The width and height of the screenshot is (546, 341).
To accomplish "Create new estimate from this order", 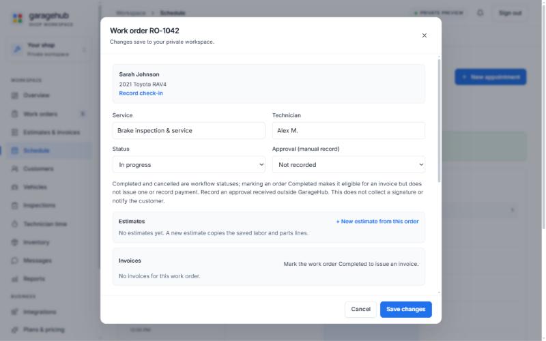I will [377, 221].
